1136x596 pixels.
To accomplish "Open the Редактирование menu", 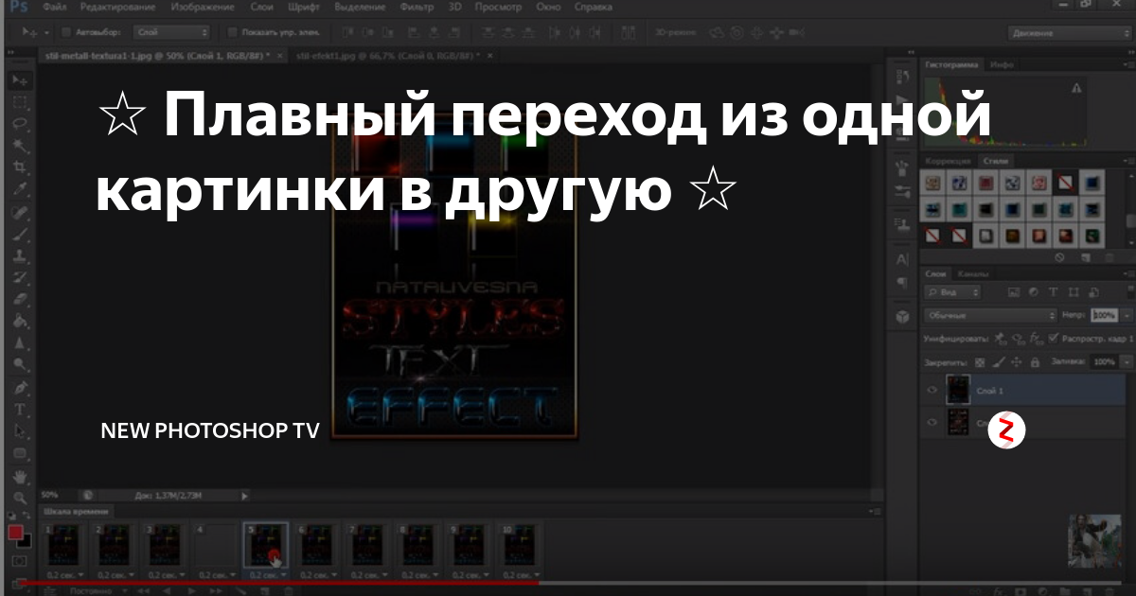I will click(117, 7).
